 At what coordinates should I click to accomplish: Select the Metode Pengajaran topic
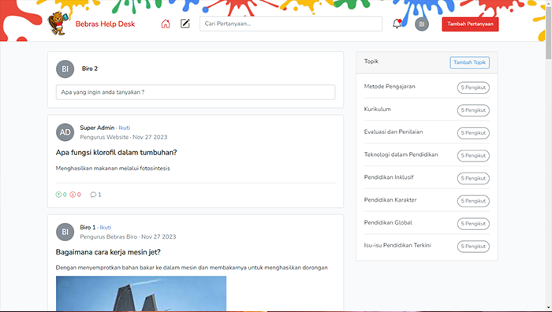pos(390,87)
